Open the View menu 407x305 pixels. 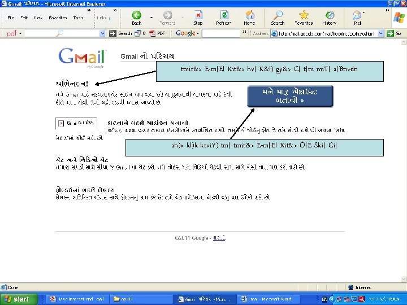click(38, 18)
